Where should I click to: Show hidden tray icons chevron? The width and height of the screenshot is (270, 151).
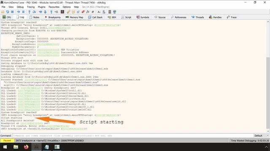pos(267,147)
